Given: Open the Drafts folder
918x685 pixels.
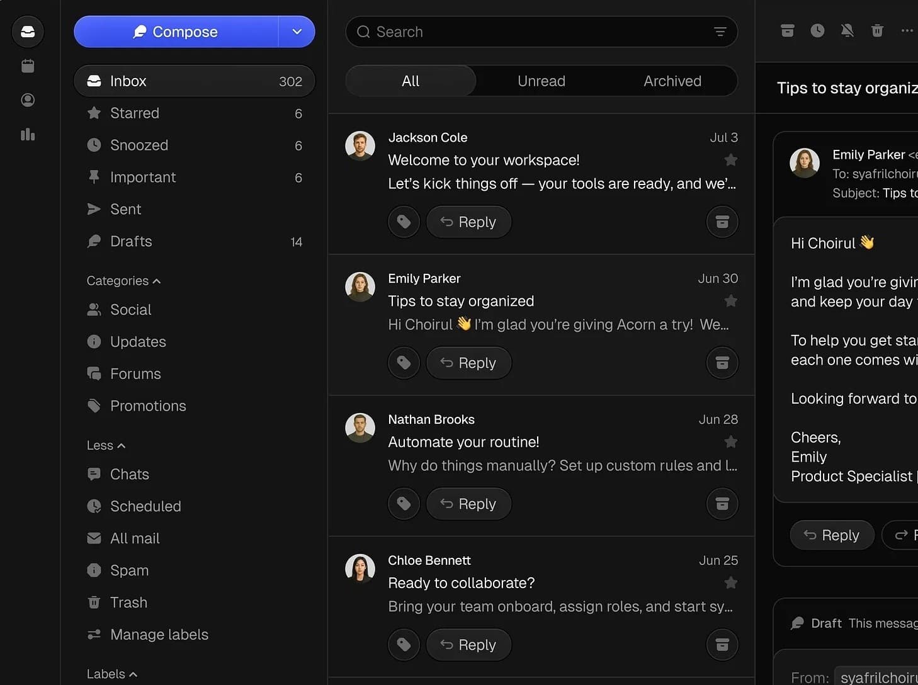Looking at the screenshot, I should point(195,242).
